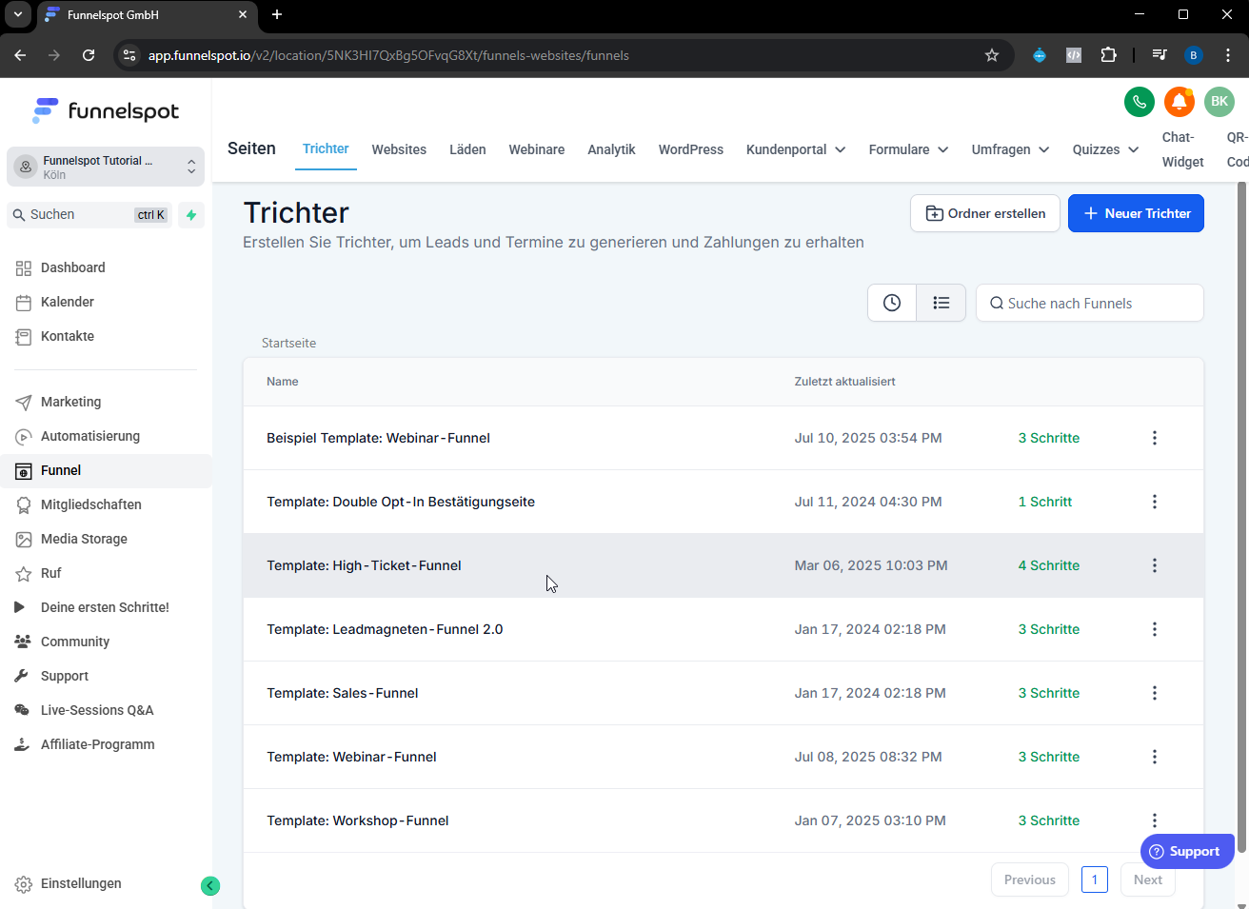Click the lightning bolt quick actions icon
The height and width of the screenshot is (909, 1249).
(x=191, y=215)
